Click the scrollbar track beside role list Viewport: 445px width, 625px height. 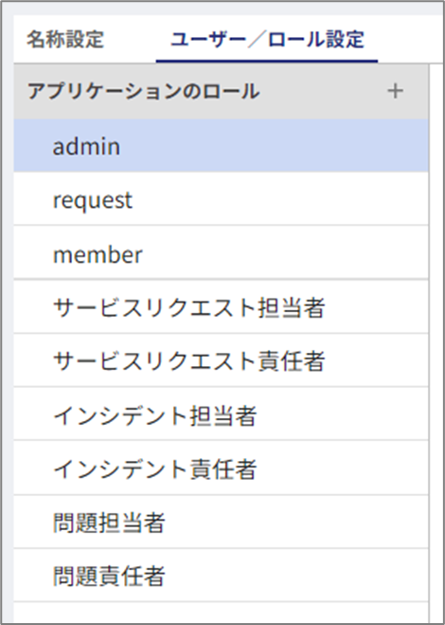point(436,342)
